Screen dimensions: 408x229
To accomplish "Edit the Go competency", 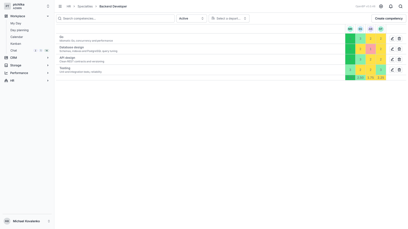I will tap(392, 39).
